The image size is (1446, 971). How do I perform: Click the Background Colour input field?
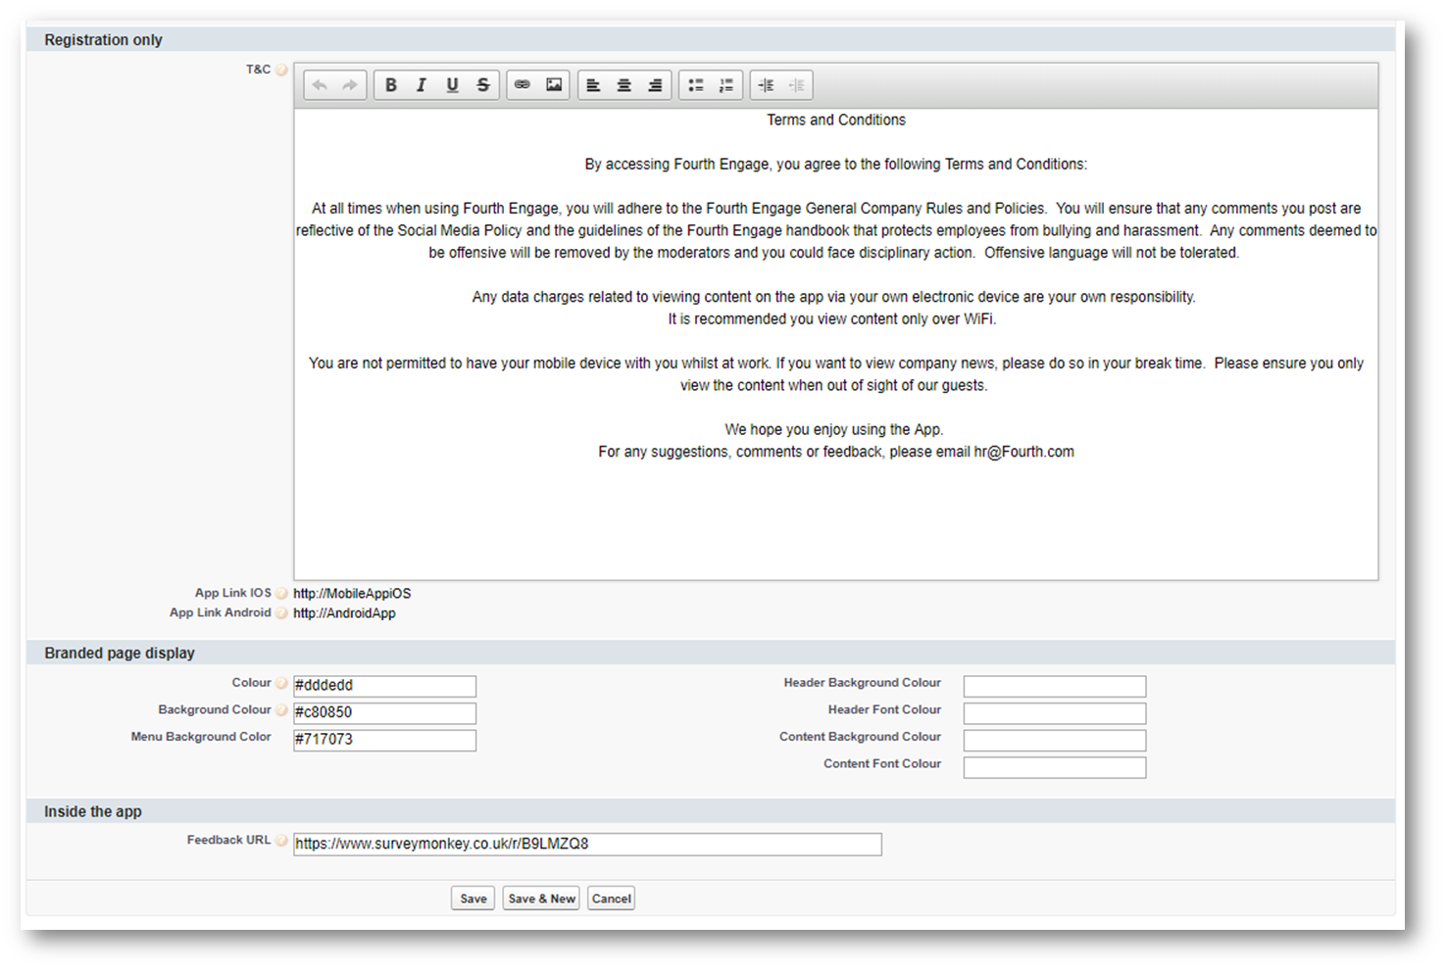[x=384, y=712]
